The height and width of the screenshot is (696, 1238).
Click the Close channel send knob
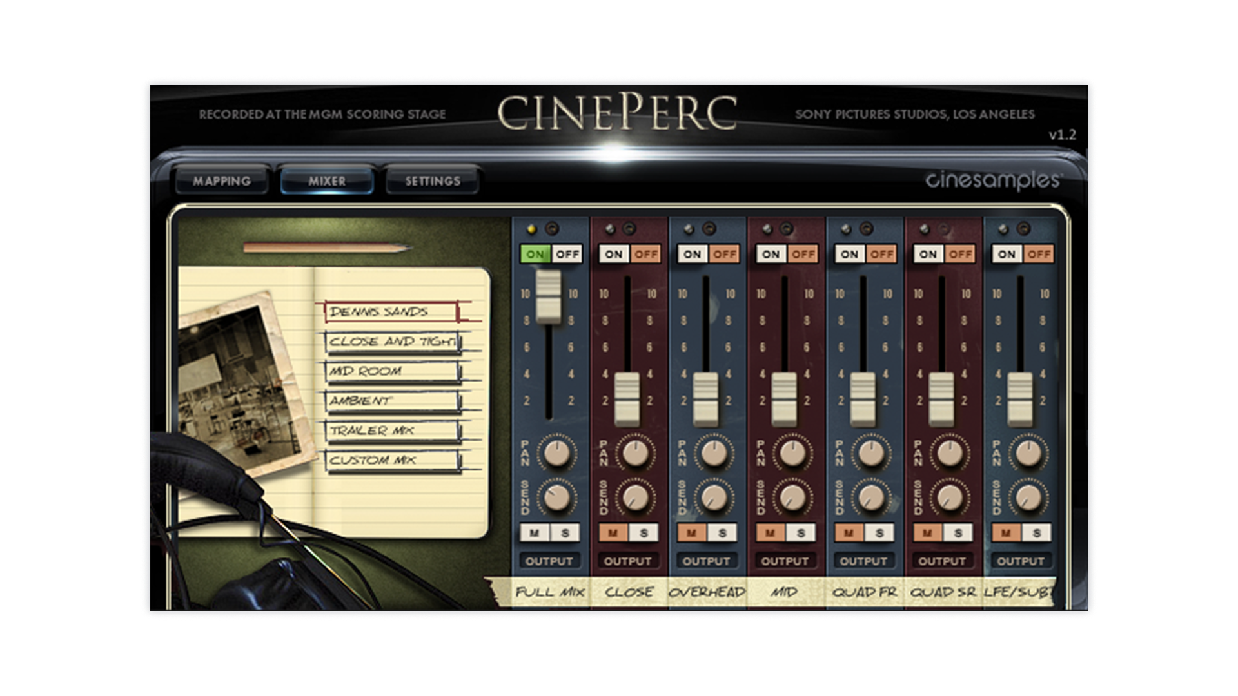[636, 497]
